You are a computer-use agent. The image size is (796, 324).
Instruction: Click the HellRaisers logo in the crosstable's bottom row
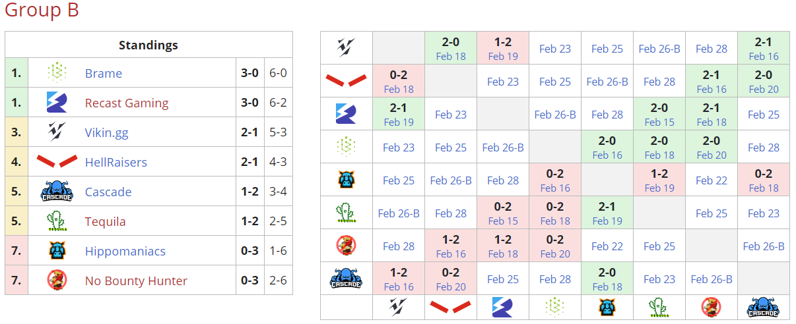pos(450,306)
